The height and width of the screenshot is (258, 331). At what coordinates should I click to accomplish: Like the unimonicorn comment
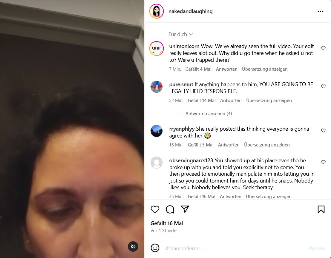tap(323, 48)
